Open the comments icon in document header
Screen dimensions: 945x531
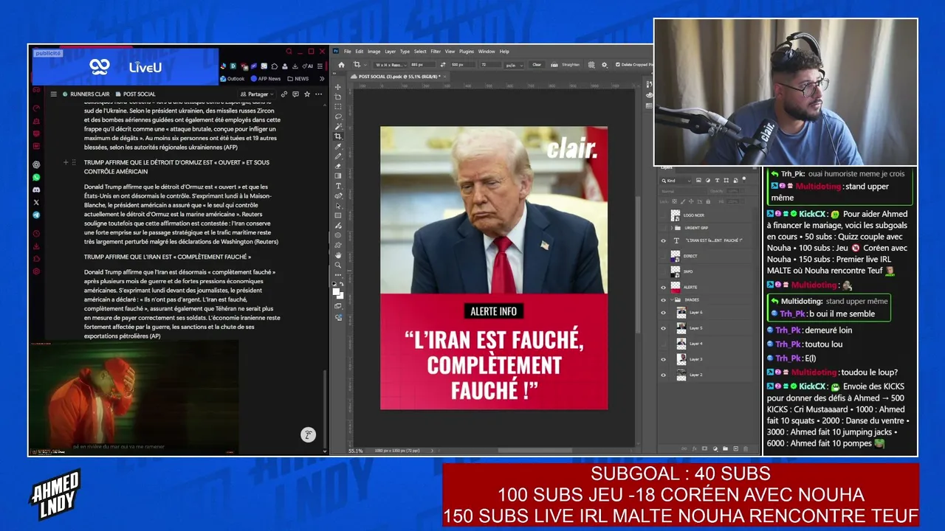[x=295, y=94]
